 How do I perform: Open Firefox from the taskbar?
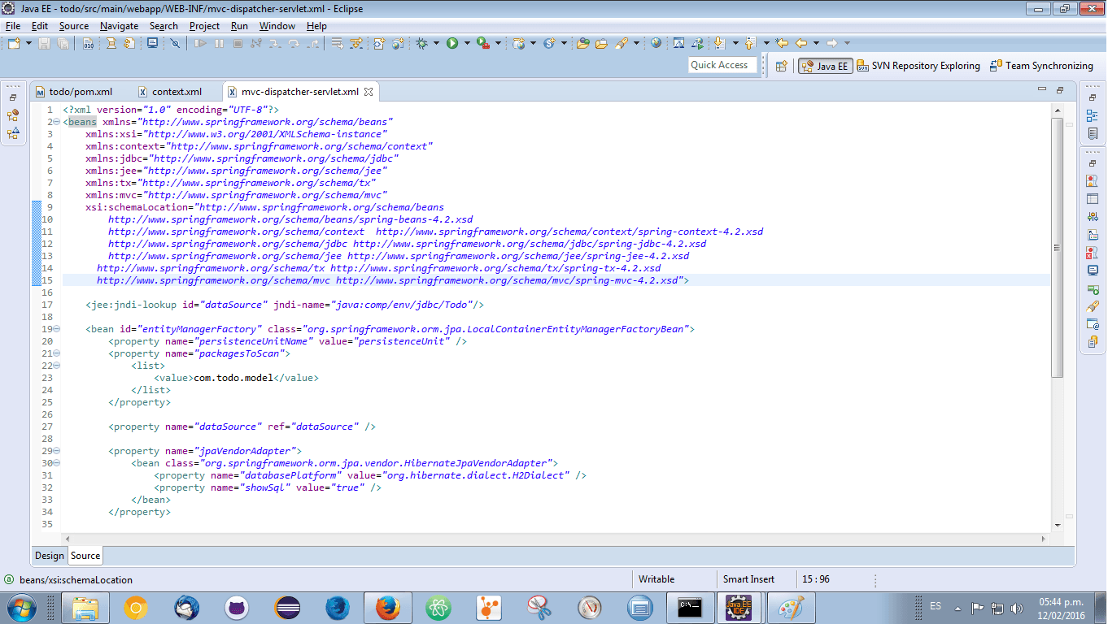click(386, 607)
